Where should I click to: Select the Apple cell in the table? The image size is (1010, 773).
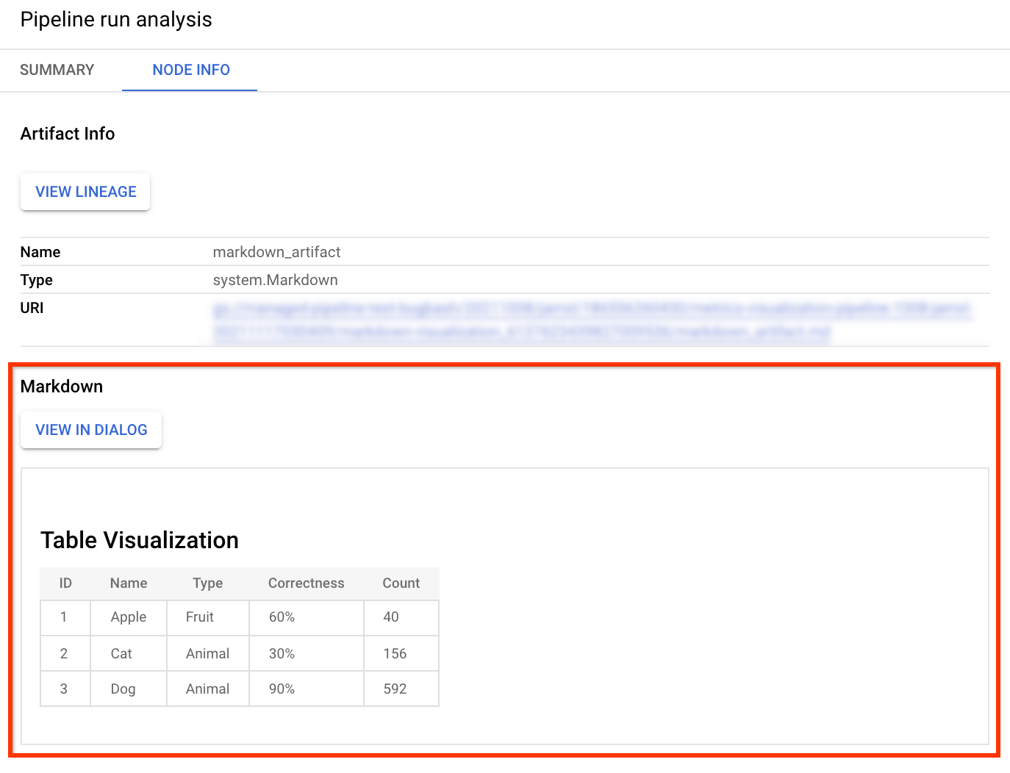pyautogui.click(x=129, y=617)
